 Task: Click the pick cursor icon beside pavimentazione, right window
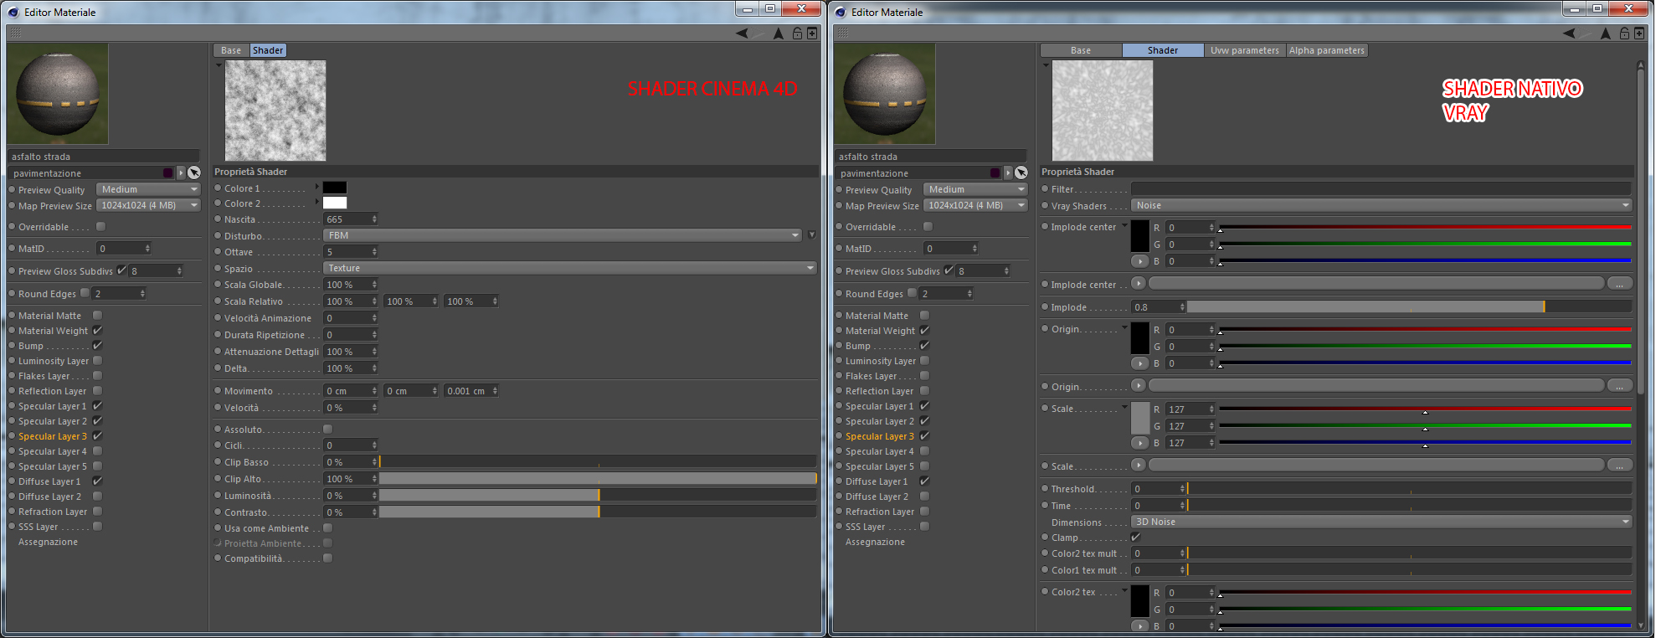(x=1021, y=172)
